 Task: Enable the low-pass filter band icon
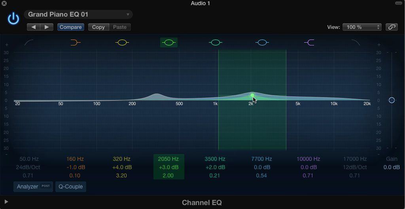click(x=356, y=43)
